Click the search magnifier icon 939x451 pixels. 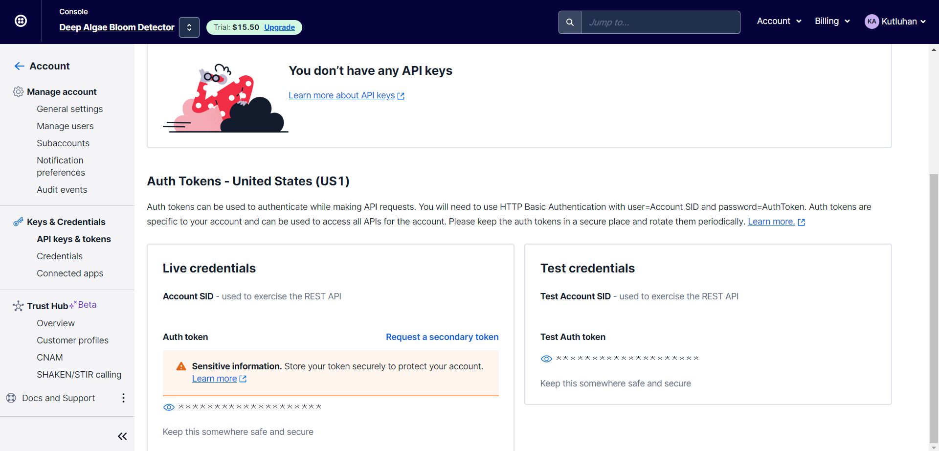tap(569, 22)
